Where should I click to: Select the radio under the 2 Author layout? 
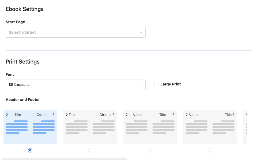pos(210,150)
